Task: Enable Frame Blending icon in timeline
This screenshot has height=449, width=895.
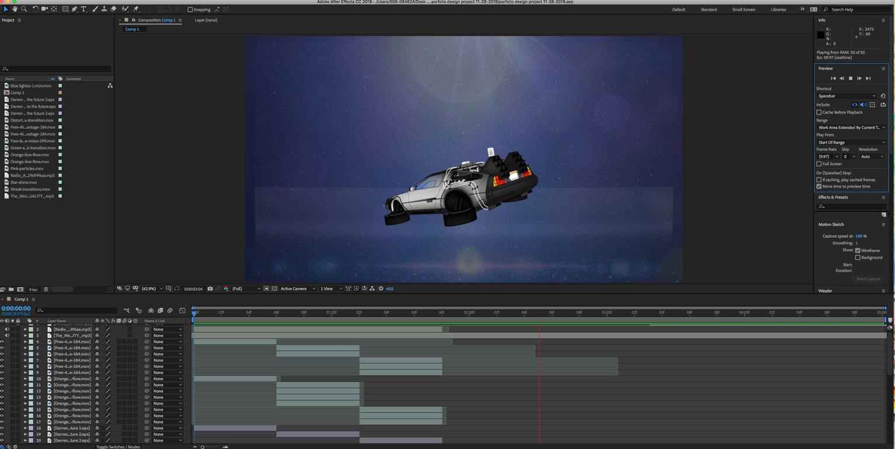Action: (160, 311)
